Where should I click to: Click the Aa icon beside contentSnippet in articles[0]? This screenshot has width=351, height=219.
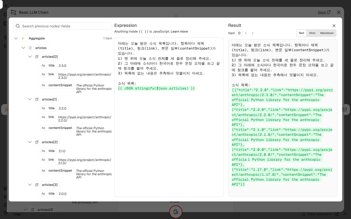coord(43,85)
